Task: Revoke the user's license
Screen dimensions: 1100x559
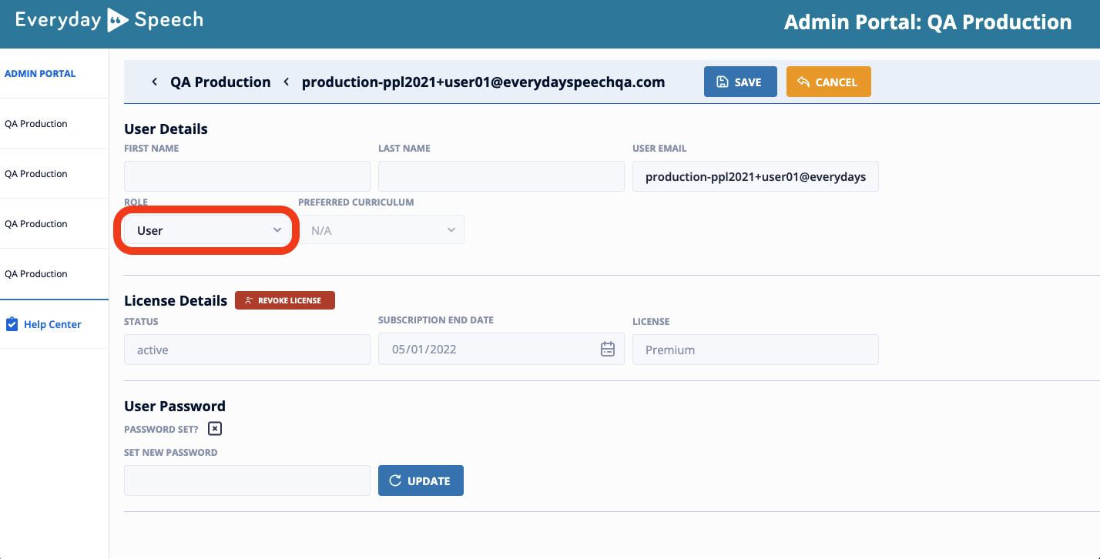Action: (285, 300)
